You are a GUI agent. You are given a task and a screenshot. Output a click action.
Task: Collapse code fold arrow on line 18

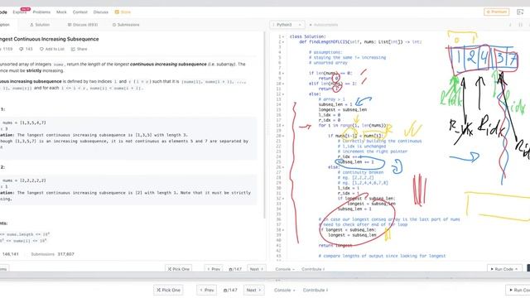tap(283, 125)
